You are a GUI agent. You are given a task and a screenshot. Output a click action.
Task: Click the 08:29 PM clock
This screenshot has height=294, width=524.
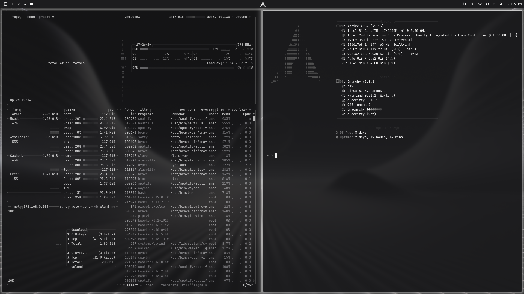(x=514, y=4)
